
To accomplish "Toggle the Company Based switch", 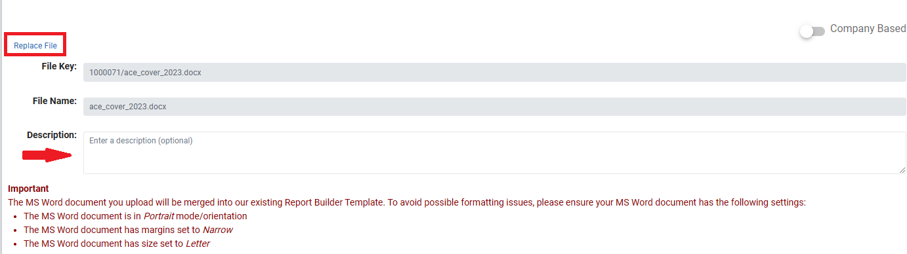I will 812,31.
